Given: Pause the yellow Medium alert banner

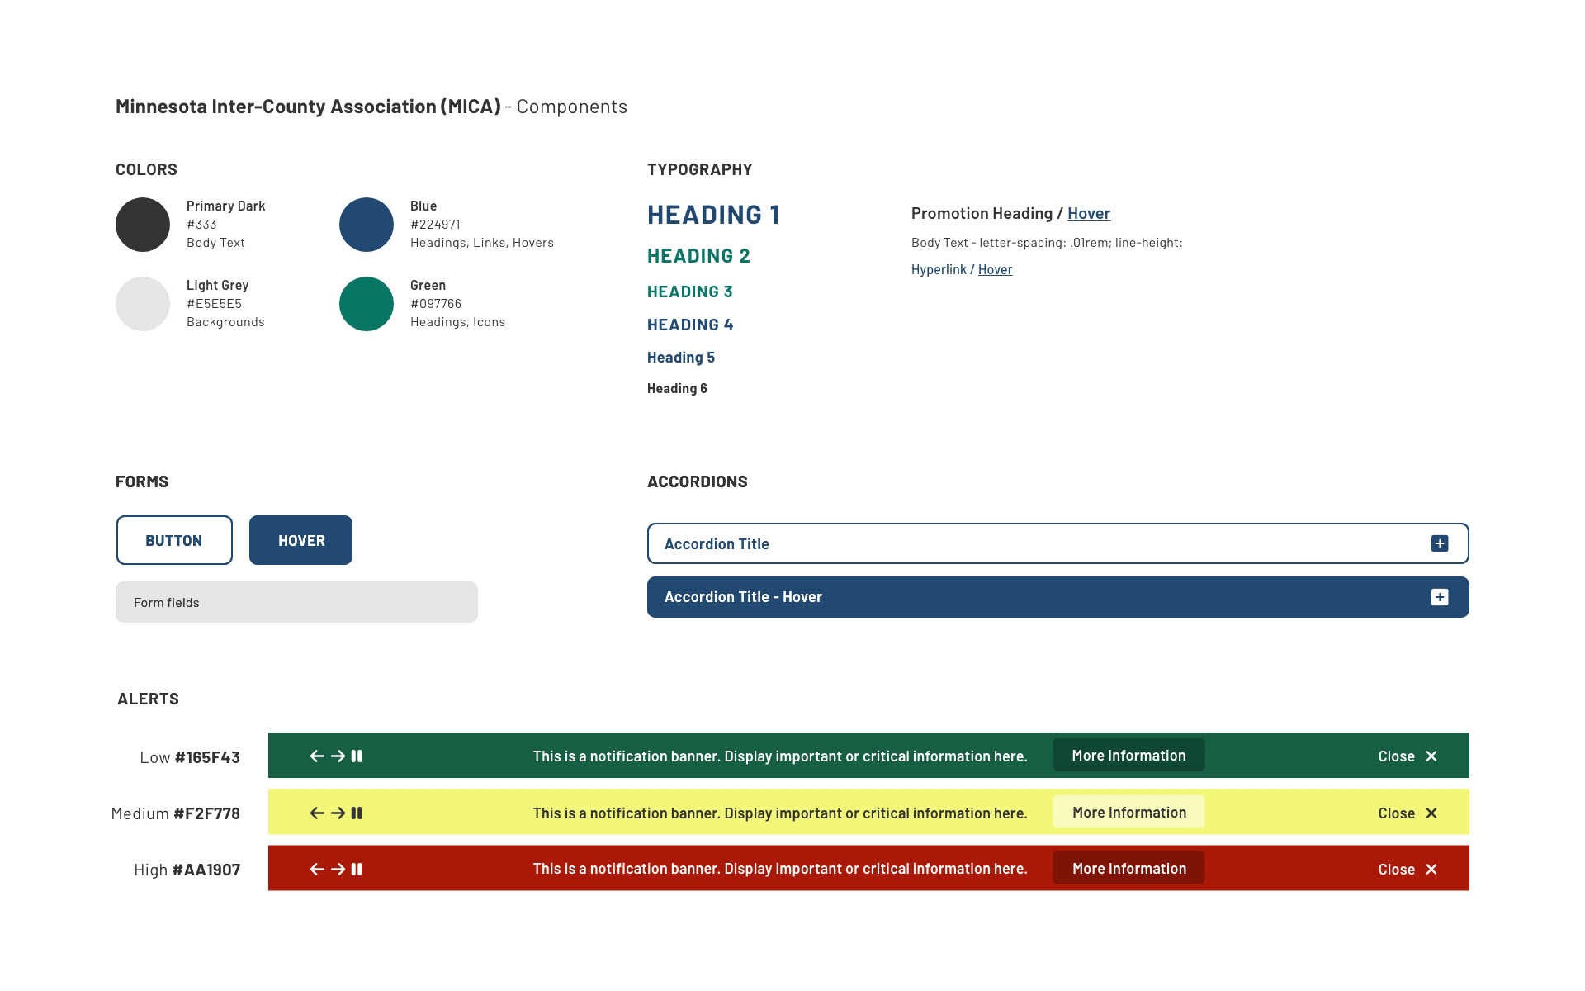Looking at the screenshot, I should (x=357, y=813).
